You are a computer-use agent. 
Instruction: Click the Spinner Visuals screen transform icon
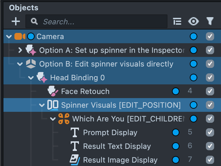pos(53,105)
